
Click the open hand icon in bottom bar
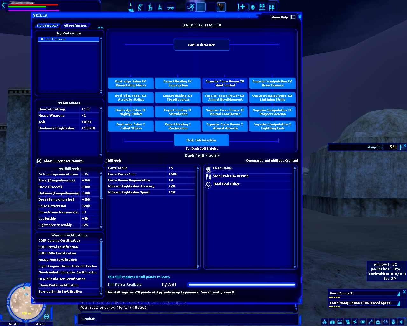pyautogui.click(x=393, y=322)
